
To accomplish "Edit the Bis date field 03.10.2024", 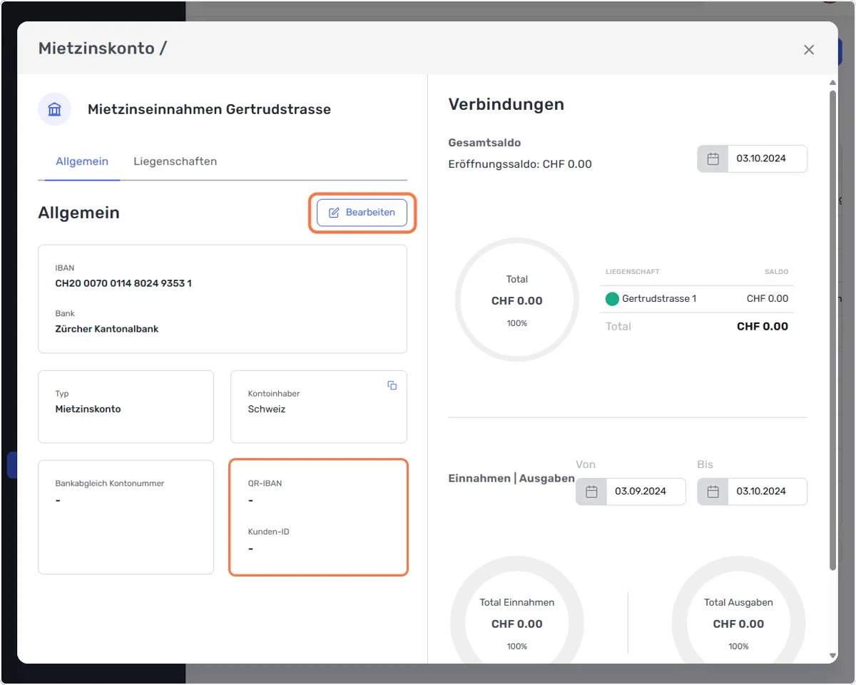I will tap(768, 492).
